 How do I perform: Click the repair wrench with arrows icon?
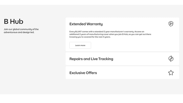coord(171,59)
